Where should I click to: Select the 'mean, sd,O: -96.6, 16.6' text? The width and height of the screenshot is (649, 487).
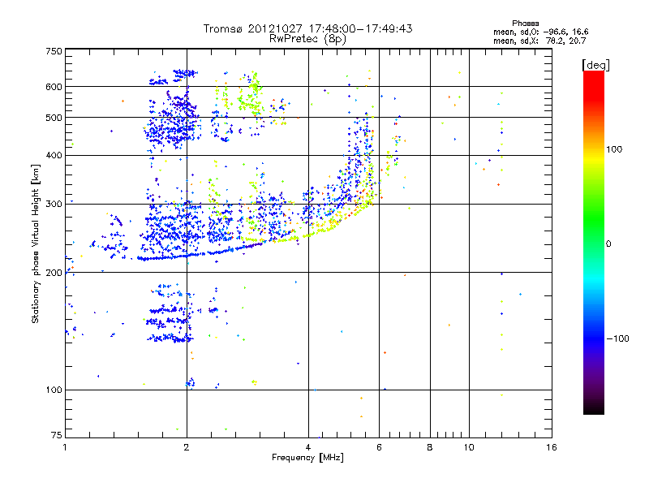540,32
